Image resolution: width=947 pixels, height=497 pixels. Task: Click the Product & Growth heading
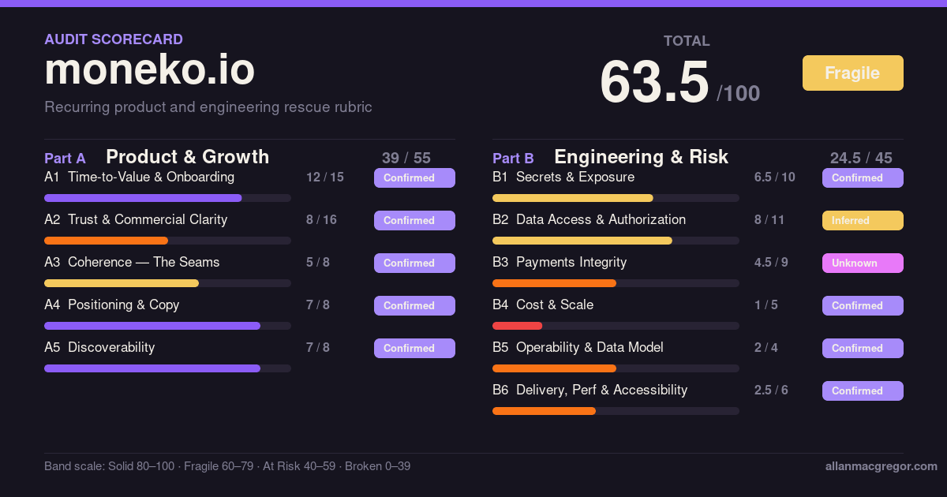point(188,157)
